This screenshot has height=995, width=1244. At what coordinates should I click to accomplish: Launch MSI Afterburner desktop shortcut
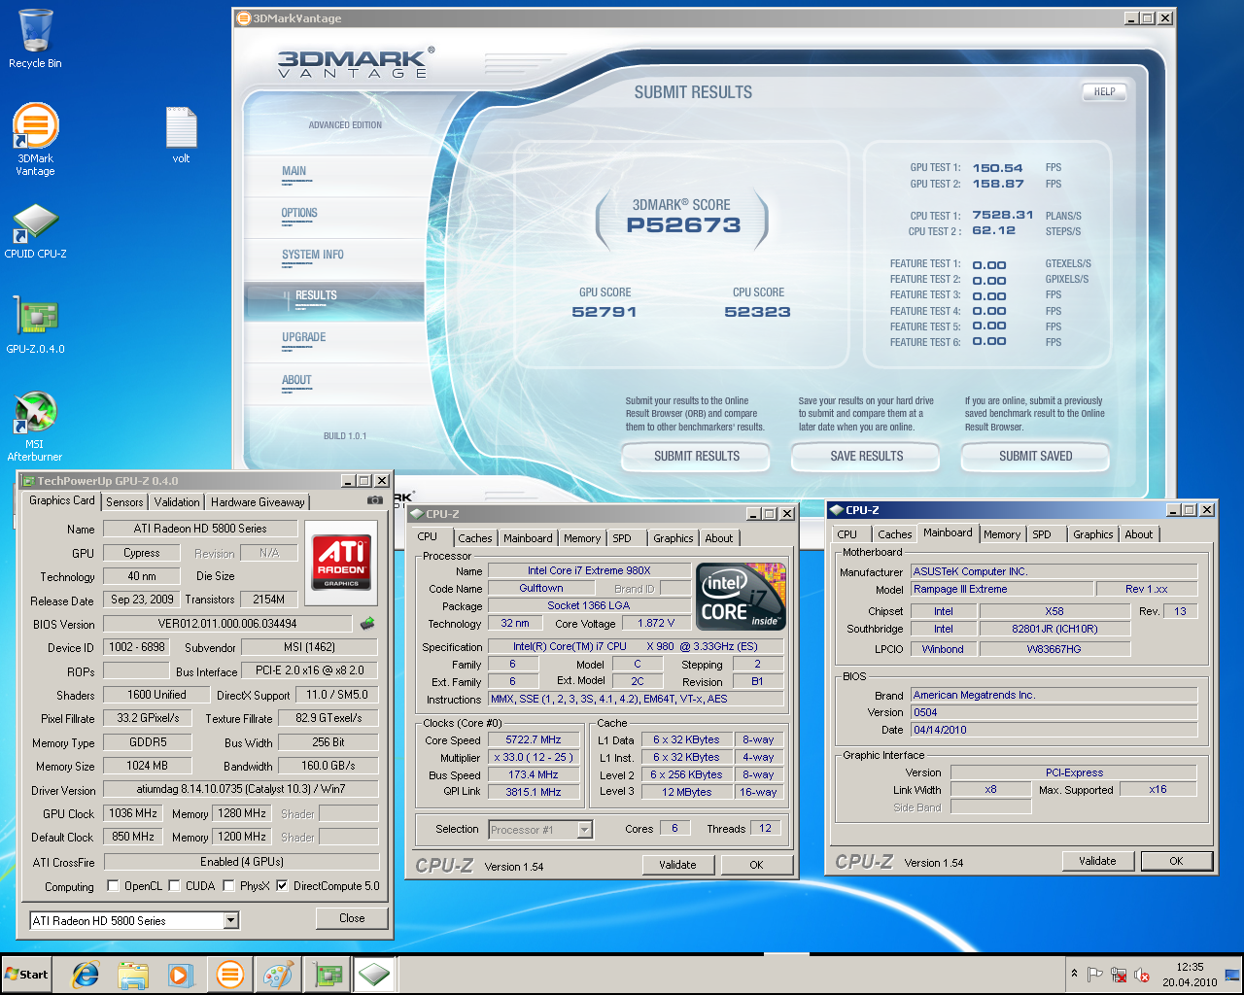35,426
